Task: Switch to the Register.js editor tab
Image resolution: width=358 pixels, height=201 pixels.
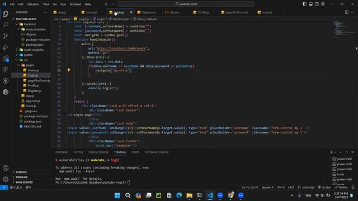Action: click(x=148, y=12)
